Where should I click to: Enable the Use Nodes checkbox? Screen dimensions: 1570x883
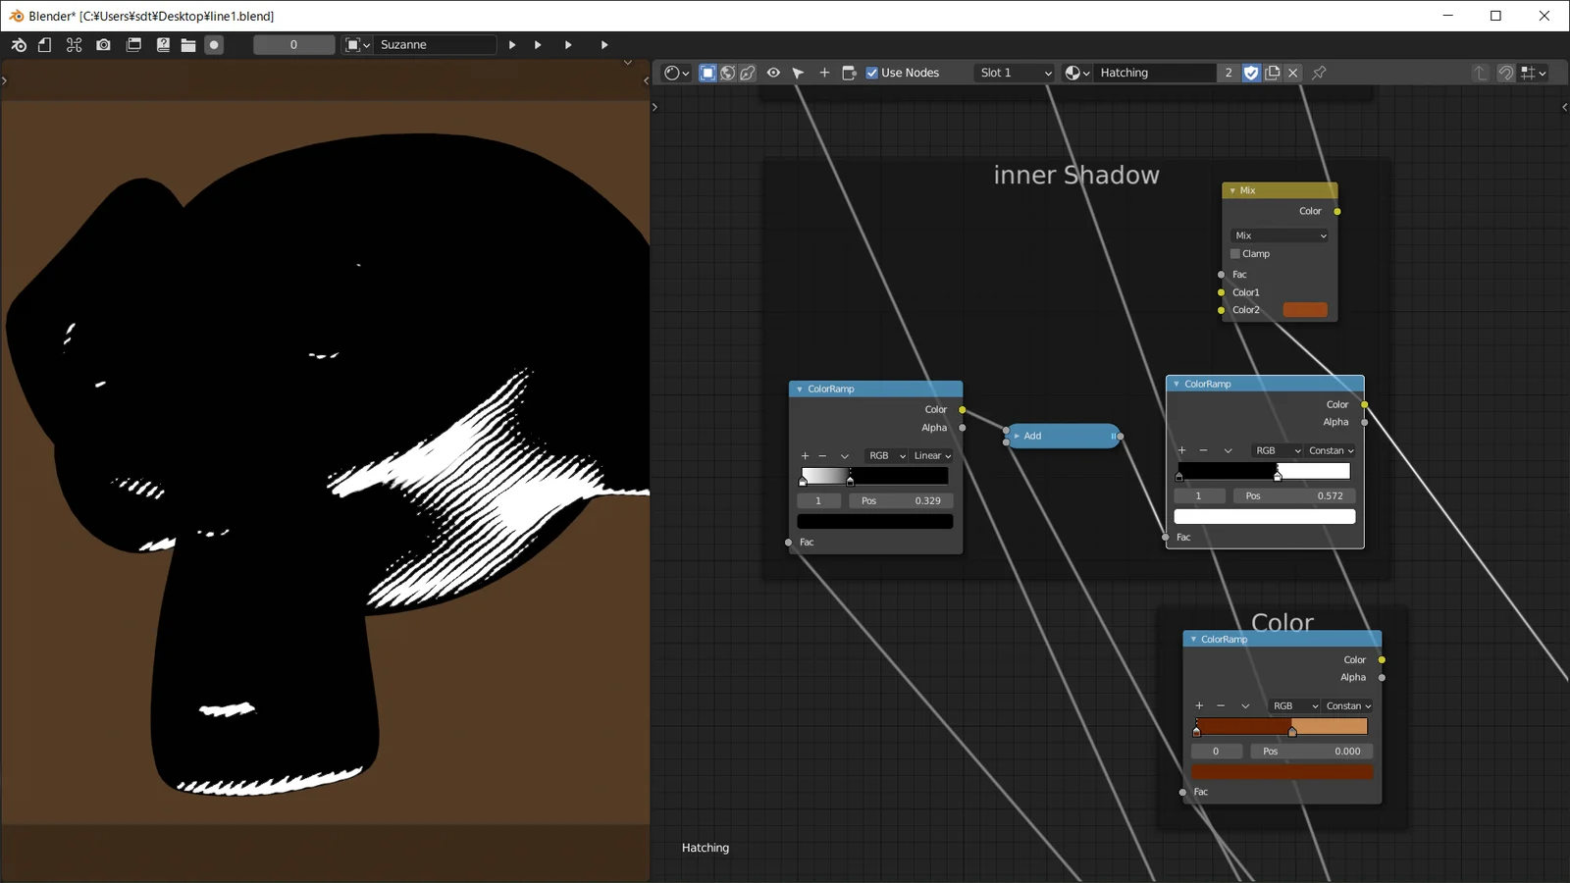tap(871, 73)
